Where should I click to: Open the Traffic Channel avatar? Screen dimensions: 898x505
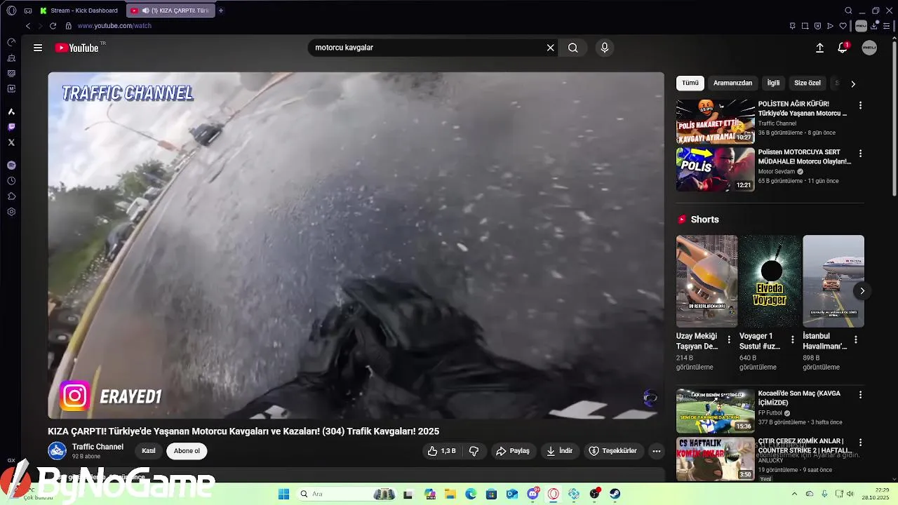tap(57, 451)
